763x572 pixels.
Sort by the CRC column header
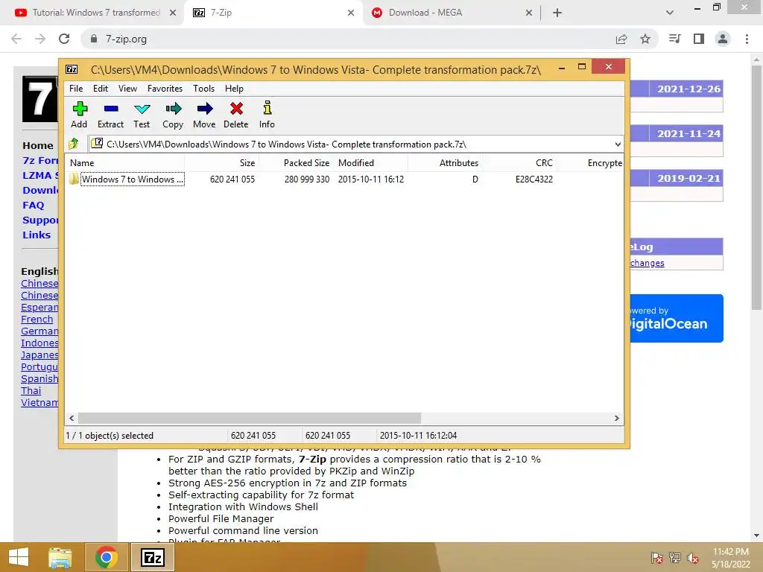click(519, 163)
